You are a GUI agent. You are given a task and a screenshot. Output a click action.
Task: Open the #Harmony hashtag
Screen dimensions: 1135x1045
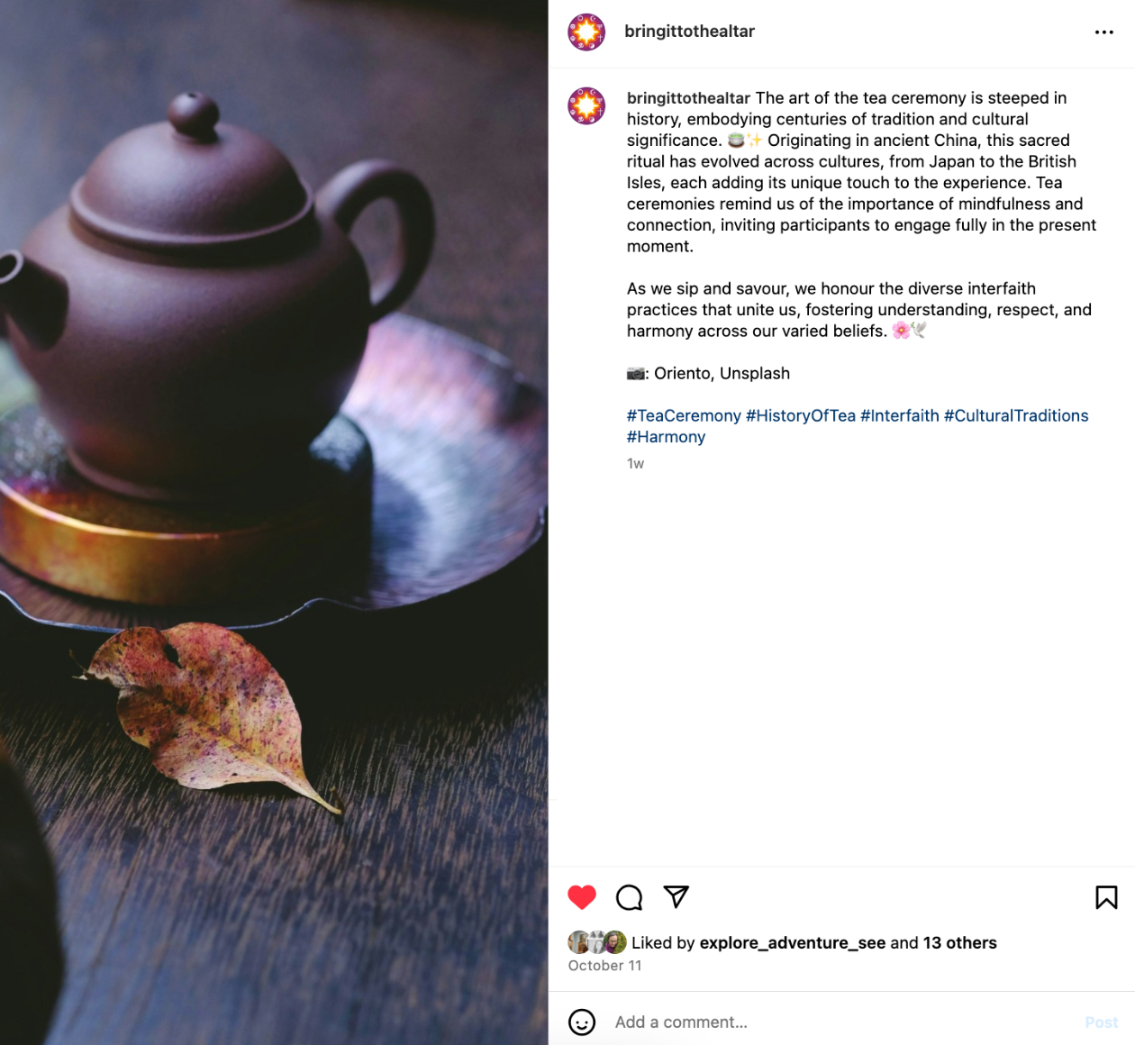coord(666,437)
